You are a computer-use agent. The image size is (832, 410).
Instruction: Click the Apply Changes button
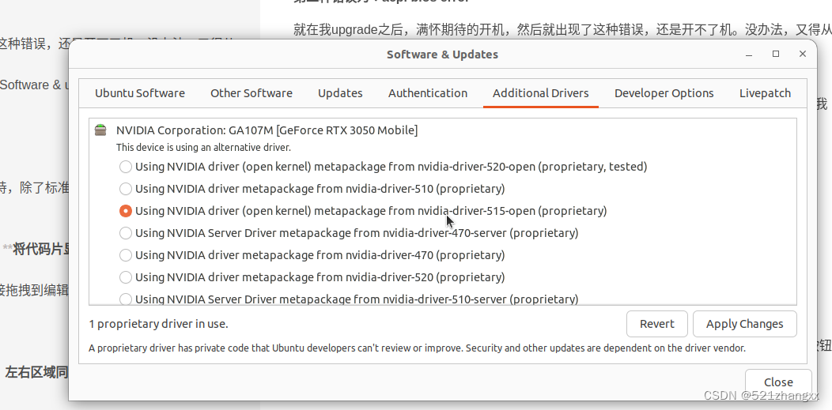[x=744, y=324]
